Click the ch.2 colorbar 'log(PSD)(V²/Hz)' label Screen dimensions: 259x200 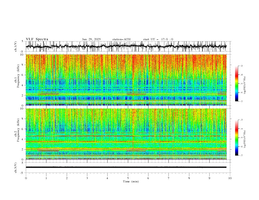[x=245, y=139]
